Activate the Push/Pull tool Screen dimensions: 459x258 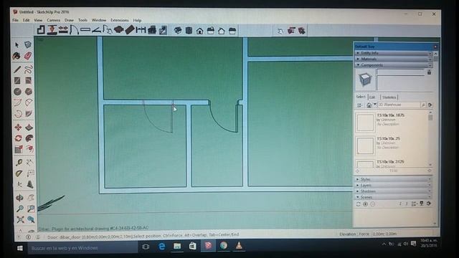coord(29,128)
